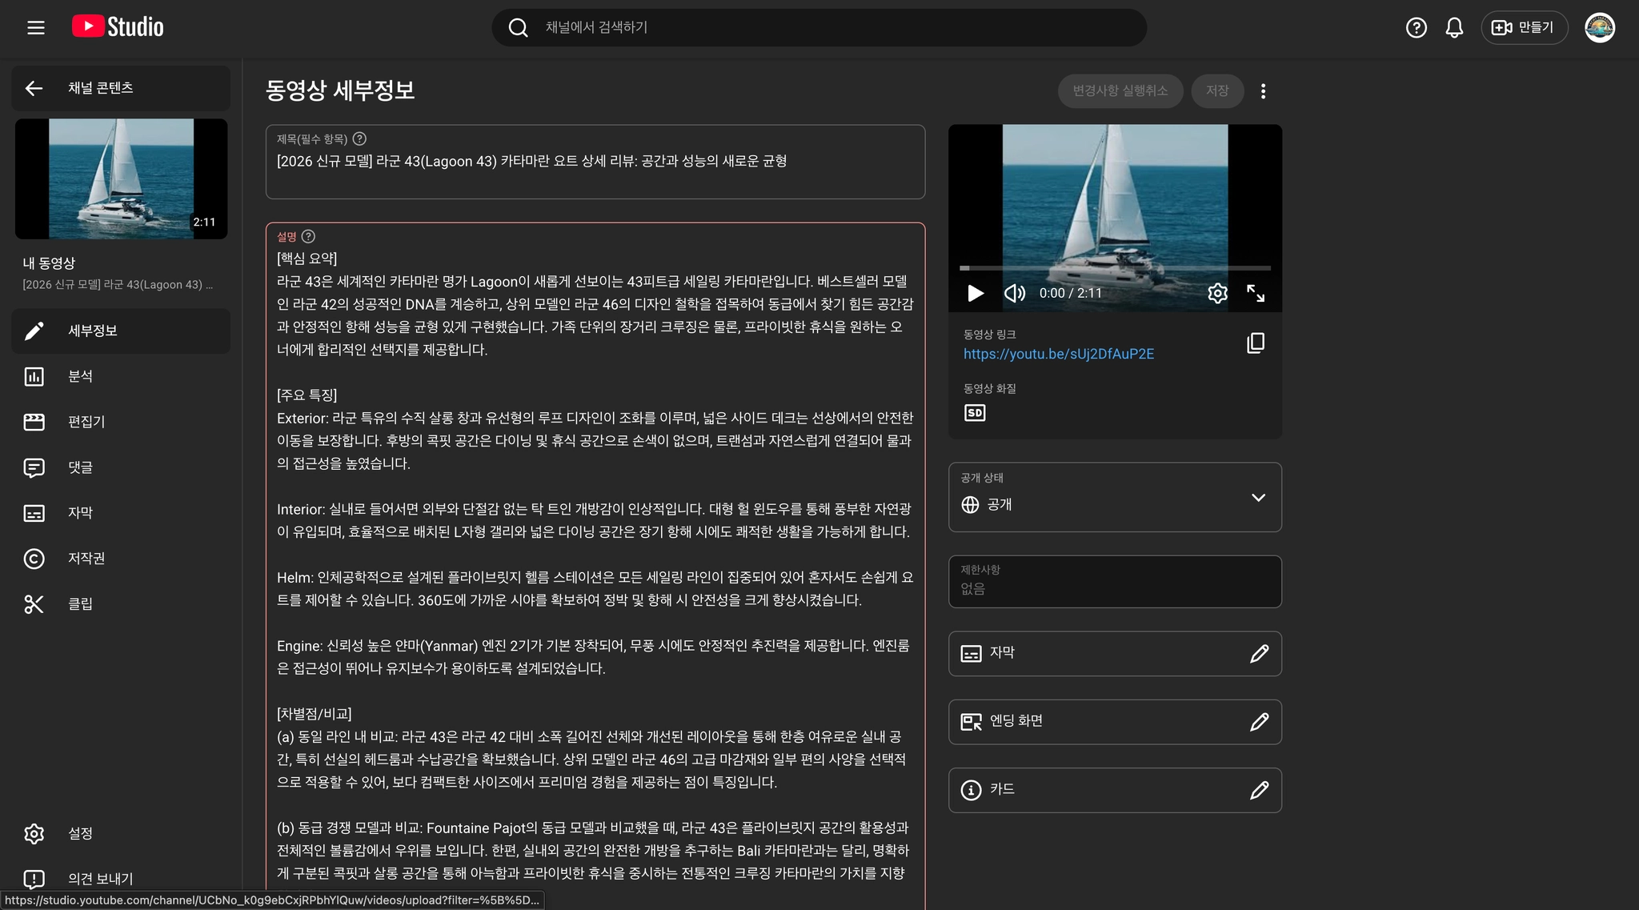This screenshot has height=910, width=1639.
Task: Copy the video link with copy icon
Action: tap(1256, 343)
